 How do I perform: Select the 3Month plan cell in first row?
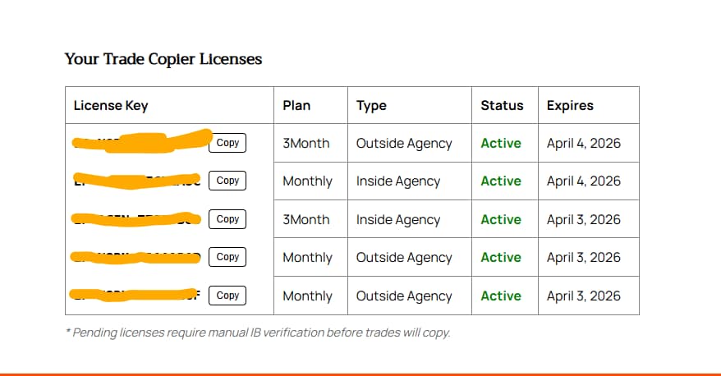[x=306, y=143]
